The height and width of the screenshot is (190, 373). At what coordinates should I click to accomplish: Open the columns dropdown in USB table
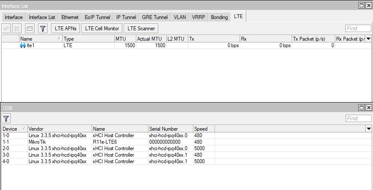(x=369, y=129)
